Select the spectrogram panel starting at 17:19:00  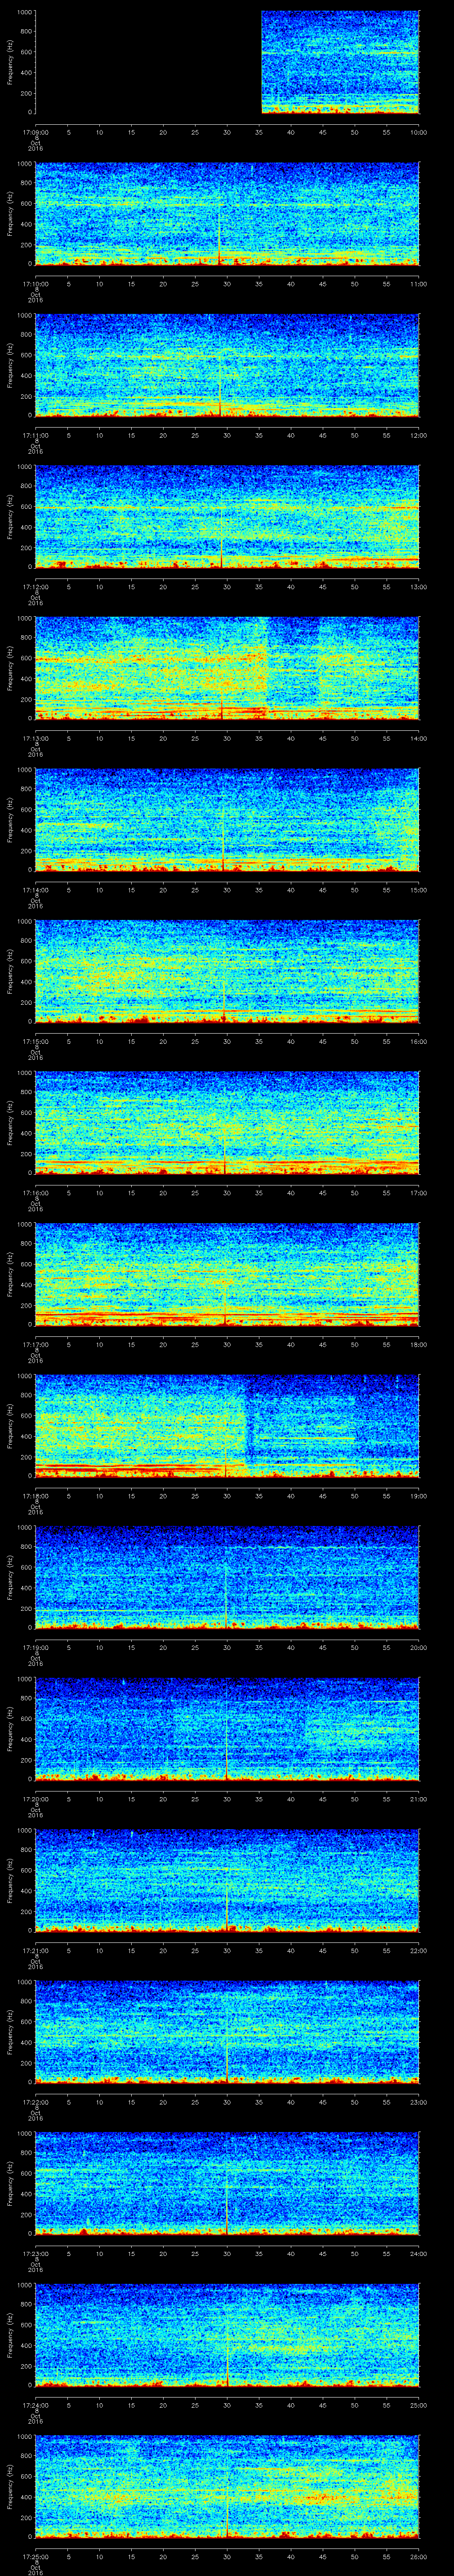tap(227, 1577)
